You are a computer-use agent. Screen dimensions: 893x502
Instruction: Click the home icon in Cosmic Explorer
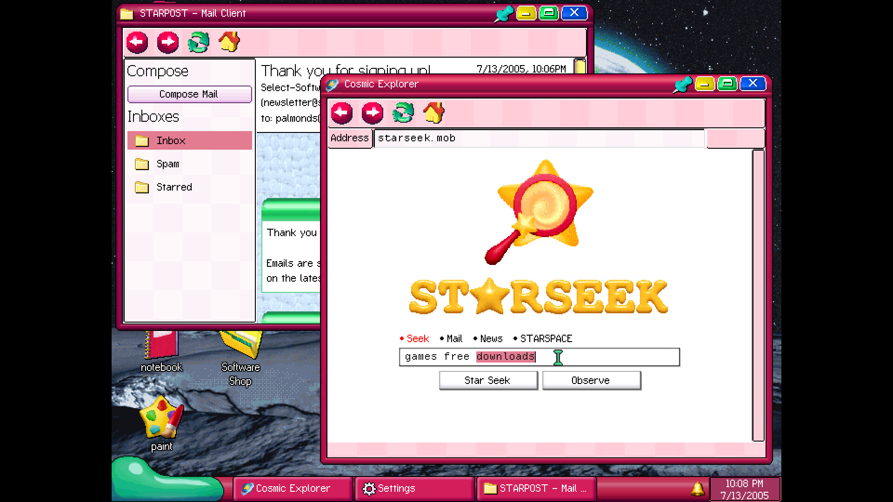[x=433, y=113]
